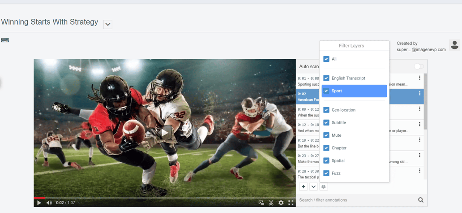Open options menu for 0:09 annotation
Viewport: 462px width, 213px height.
419,109
